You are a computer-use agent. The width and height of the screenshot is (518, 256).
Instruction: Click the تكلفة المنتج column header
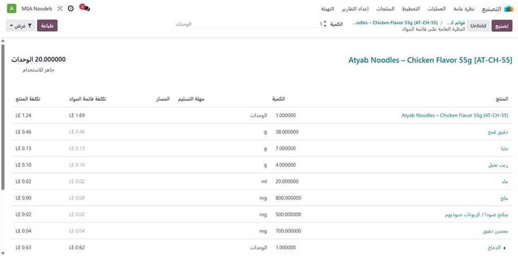28,99
